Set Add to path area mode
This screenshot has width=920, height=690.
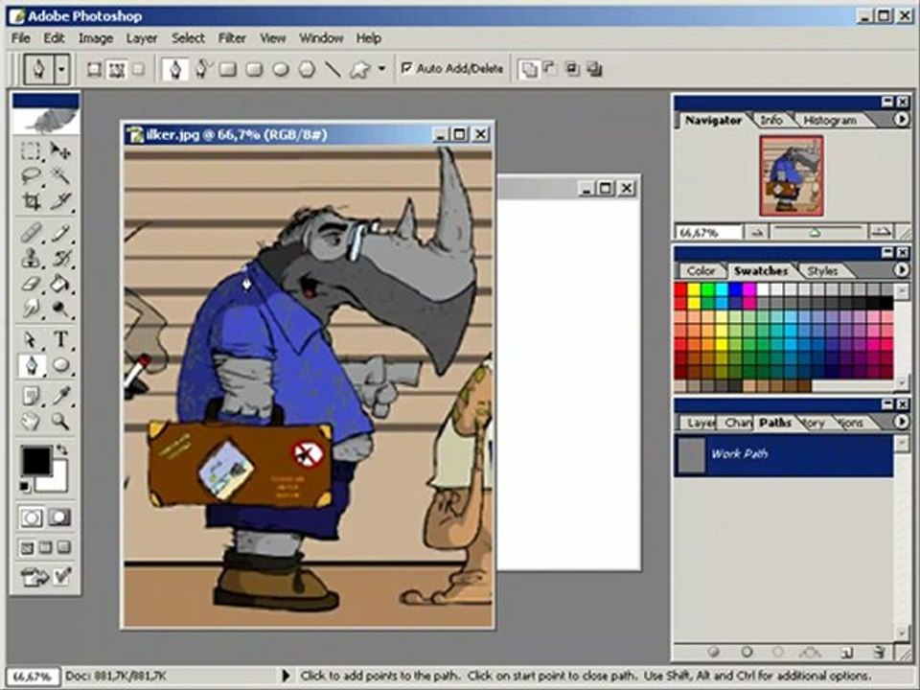click(x=529, y=70)
